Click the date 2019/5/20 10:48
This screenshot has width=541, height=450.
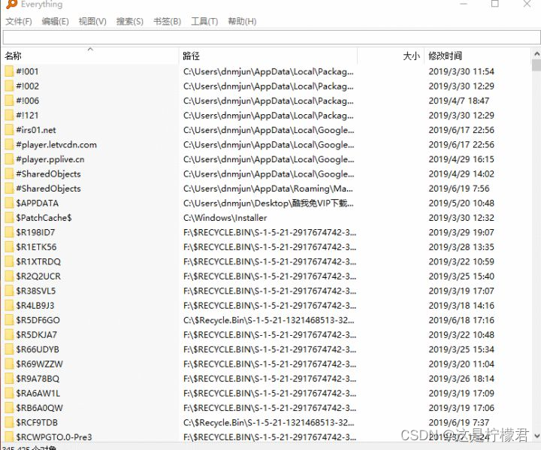point(461,204)
